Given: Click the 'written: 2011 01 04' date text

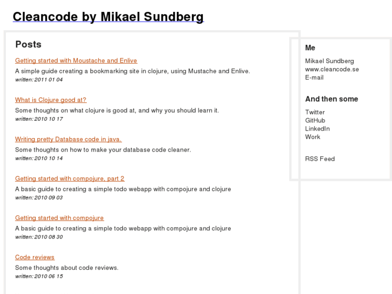Looking at the screenshot, I should [x=39, y=80].
